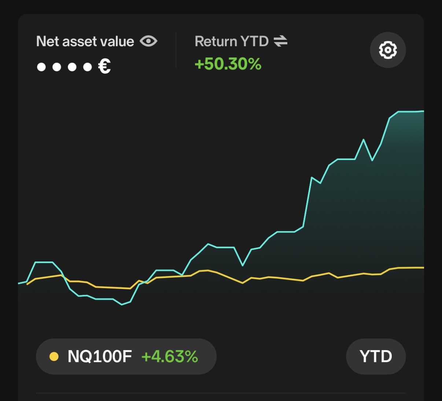Click the +50.30% return figure
The height and width of the screenshot is (401, 442).
tap(228, 64)
